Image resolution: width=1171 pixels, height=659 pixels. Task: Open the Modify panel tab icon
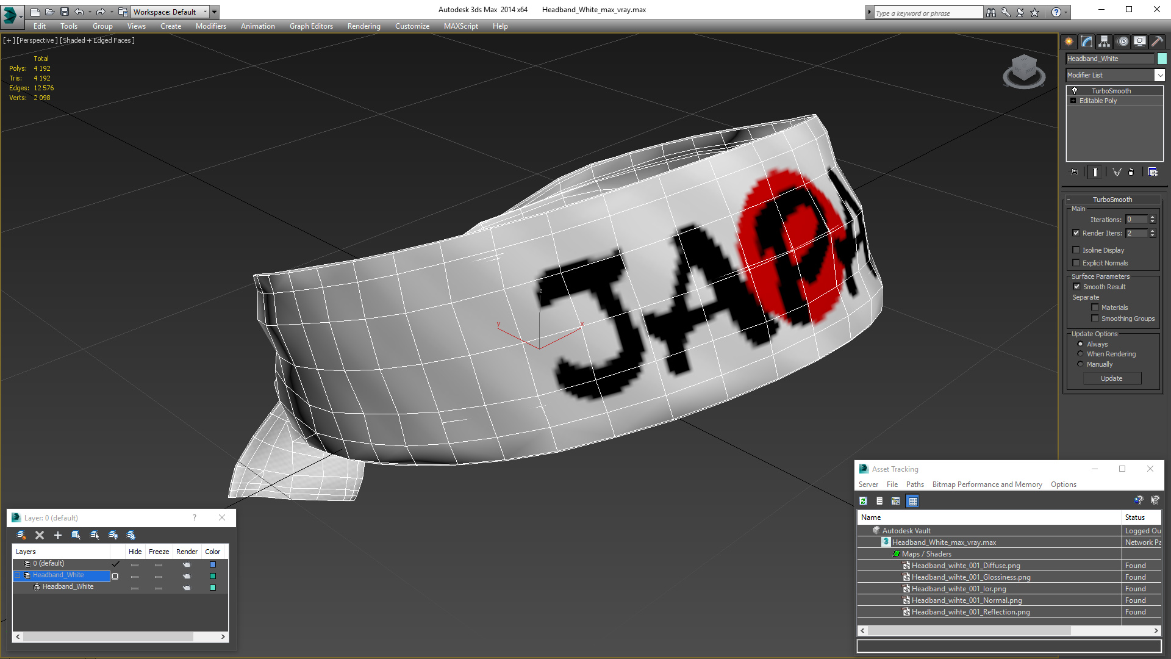coord(1086,41)
